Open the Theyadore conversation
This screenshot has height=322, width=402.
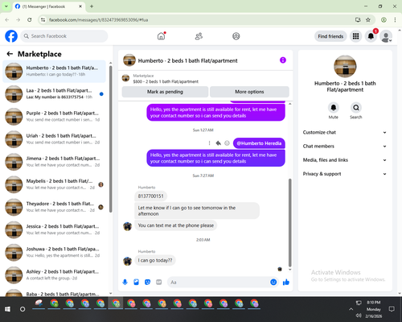(54, 207)
